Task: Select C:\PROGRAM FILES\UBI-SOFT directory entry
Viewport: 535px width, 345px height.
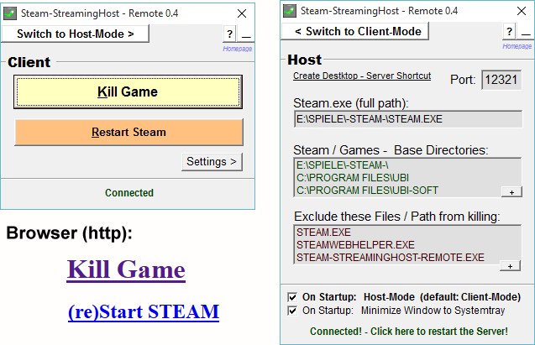Action: pos(367,191)
